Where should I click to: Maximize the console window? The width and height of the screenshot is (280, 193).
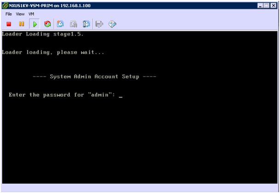coord(267,6)
